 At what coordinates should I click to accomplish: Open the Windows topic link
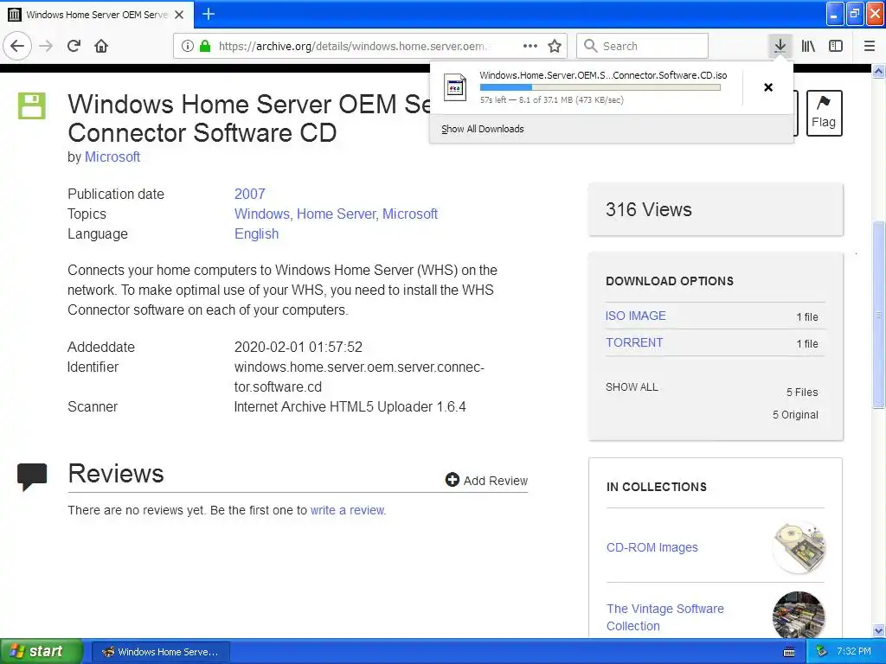coord(261,214)
